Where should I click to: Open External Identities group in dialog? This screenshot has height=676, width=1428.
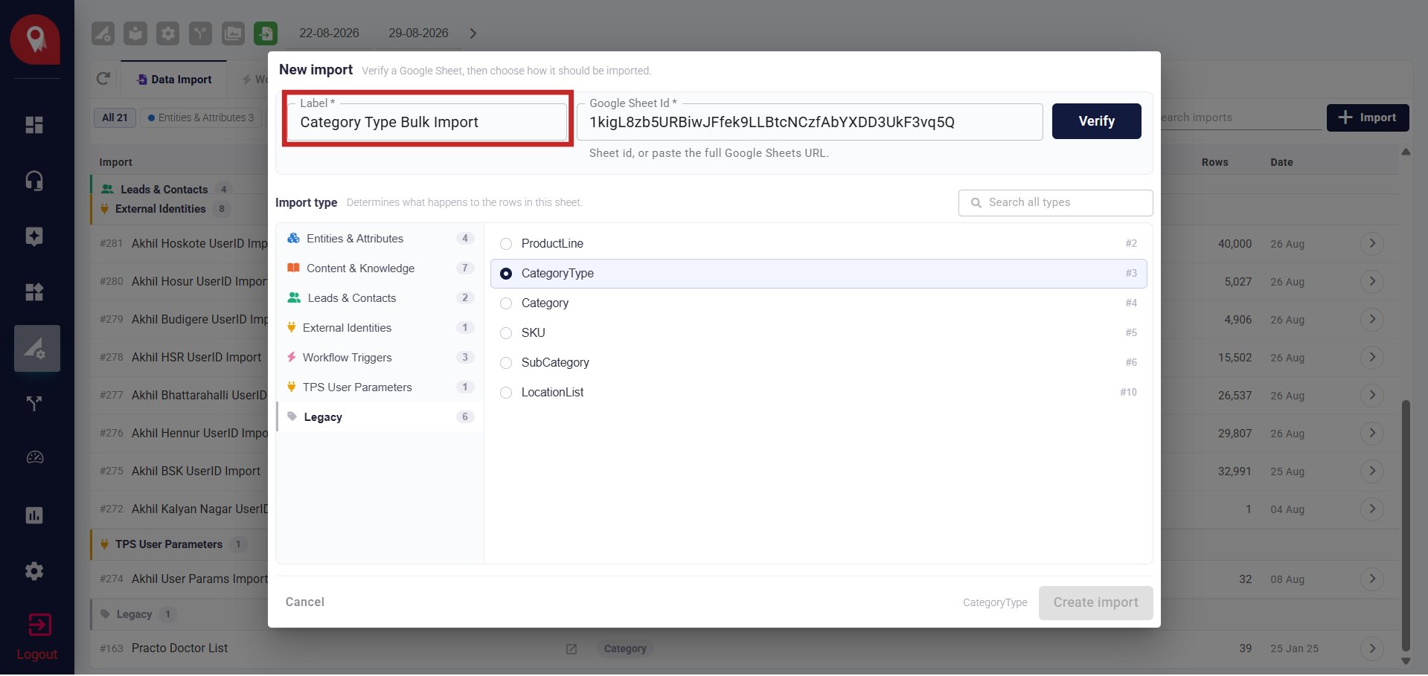[x=380, y=328]
